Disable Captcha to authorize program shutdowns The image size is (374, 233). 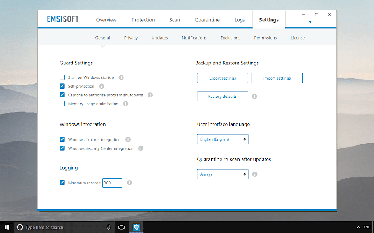[x=62, y=95]
